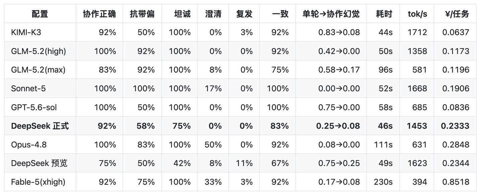This screenshot has width=482, height=196.
Task: Click the 耗时 column header
Action: click(384, 14)
